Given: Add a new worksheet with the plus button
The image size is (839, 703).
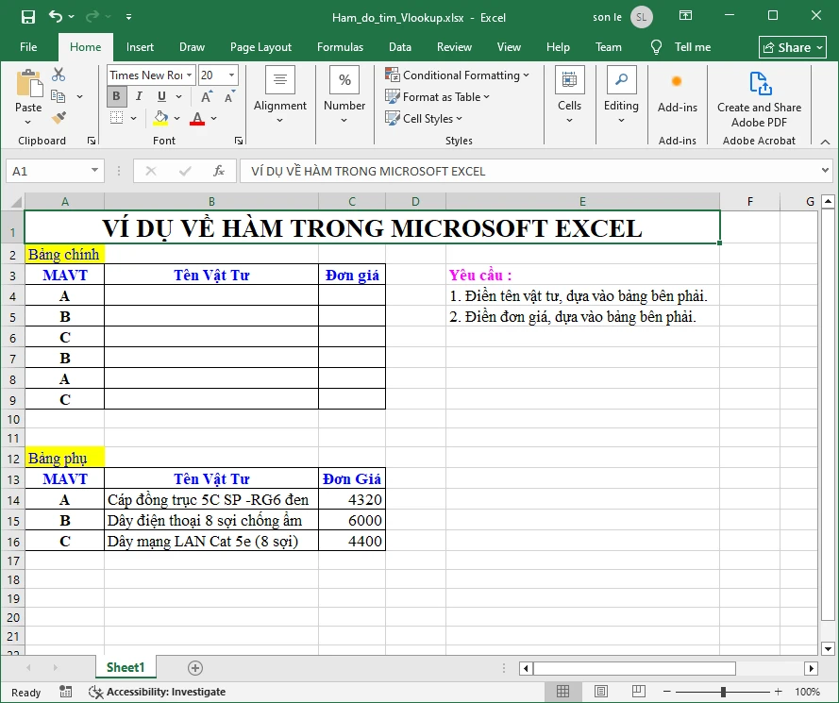Looking at the screenshot, I should pos(194,667).
